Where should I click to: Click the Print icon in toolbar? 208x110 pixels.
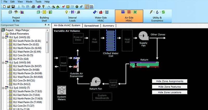point(33,7)
